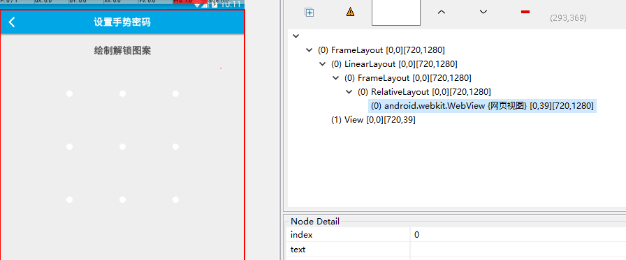Tap the back arrow in blue header
626x260 pixels.
12,22
